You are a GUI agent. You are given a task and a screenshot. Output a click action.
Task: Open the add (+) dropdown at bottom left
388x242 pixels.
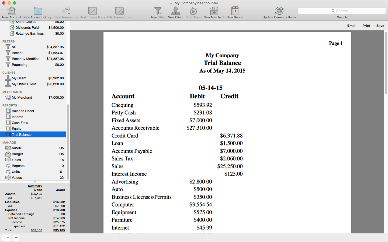click(x=7, y=238)
